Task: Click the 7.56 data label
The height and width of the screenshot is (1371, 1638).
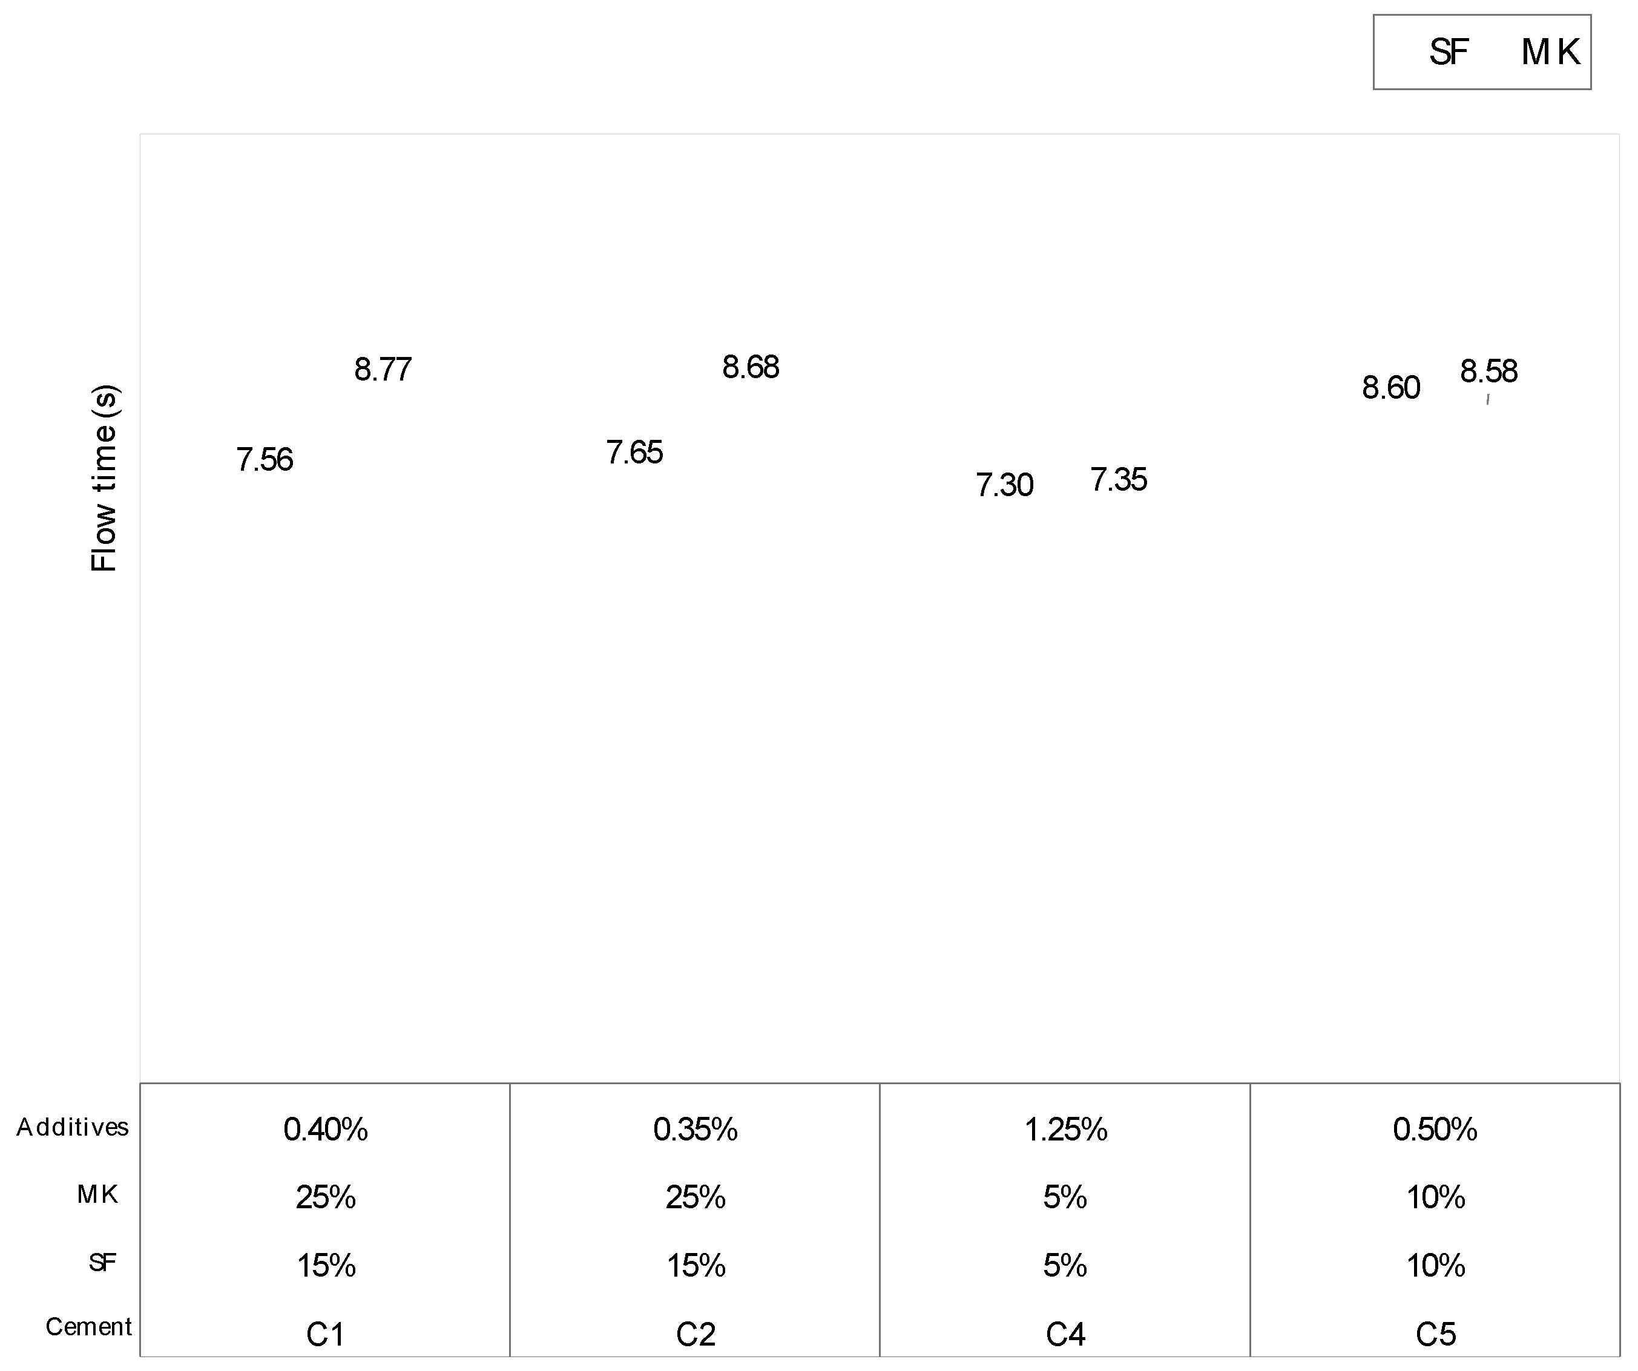Action: [265, 460]
